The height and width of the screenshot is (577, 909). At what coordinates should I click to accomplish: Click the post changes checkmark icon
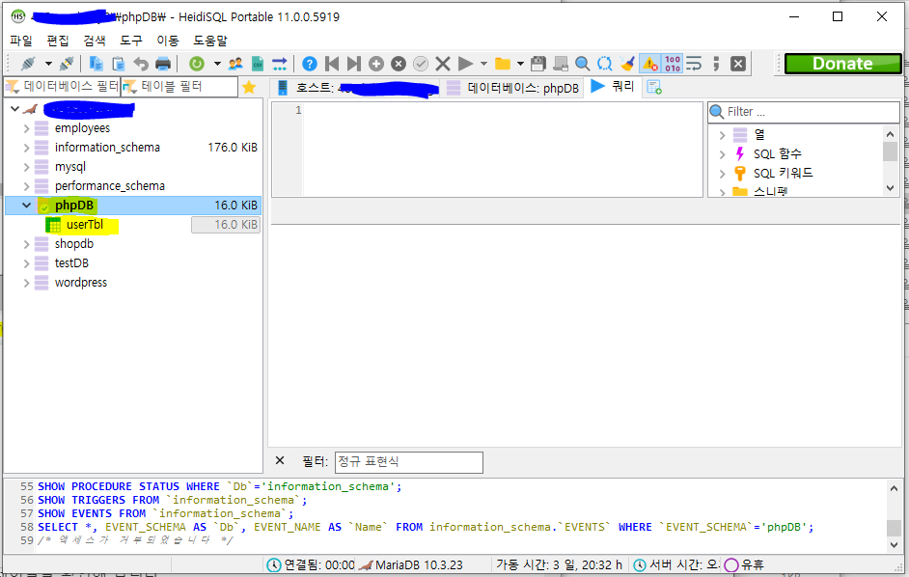click(x=421, y=64)
